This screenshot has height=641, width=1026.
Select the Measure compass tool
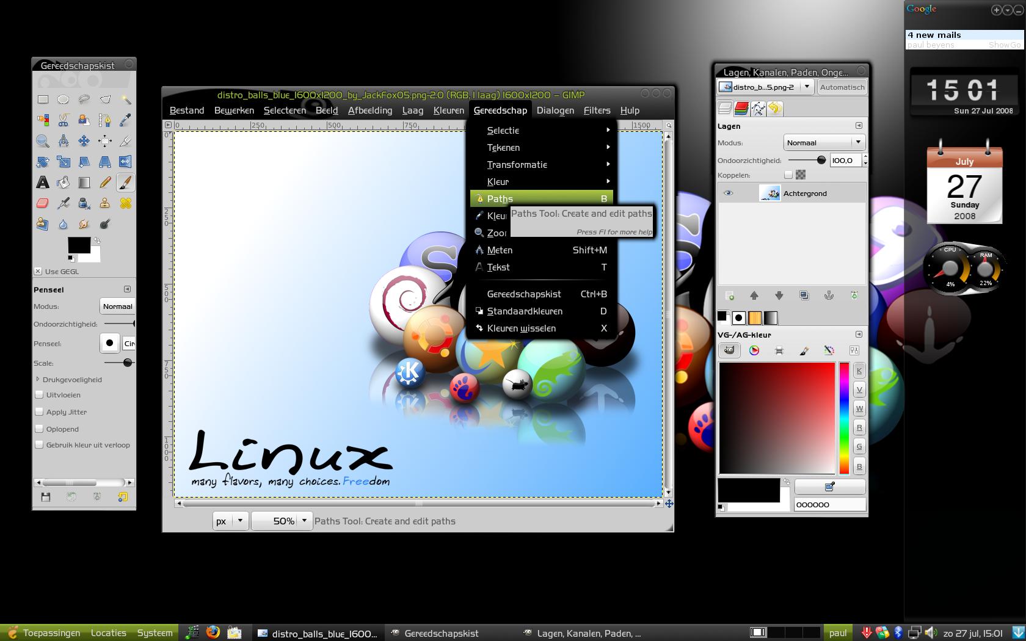pyautogui.click(x=64, y=141)
